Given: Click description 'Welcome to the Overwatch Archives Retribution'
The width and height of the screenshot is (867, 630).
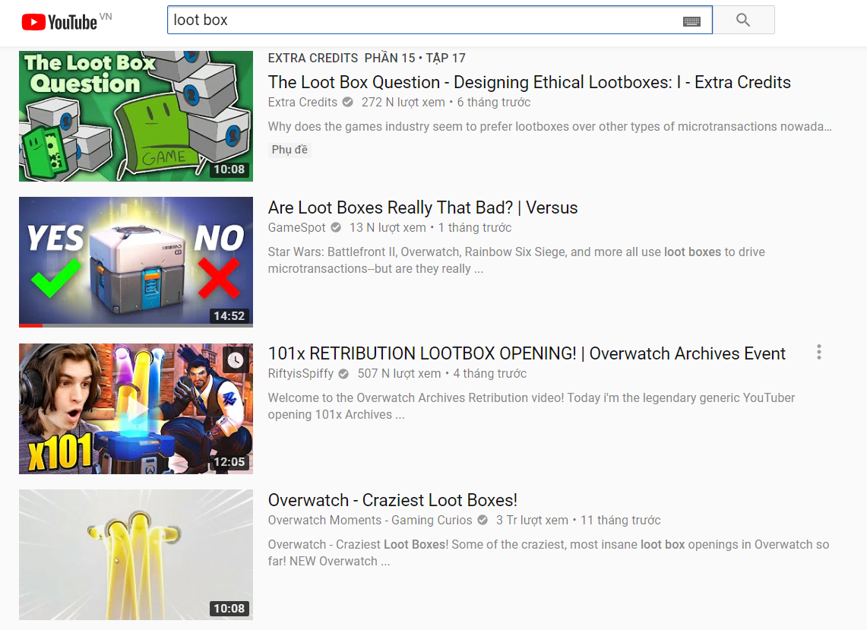Looking at the screenshot, I should (531, 406).
